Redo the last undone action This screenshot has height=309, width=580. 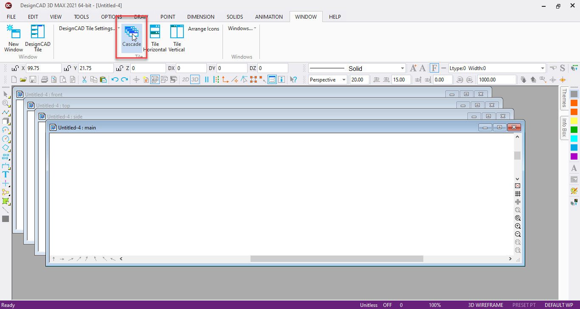124,79
